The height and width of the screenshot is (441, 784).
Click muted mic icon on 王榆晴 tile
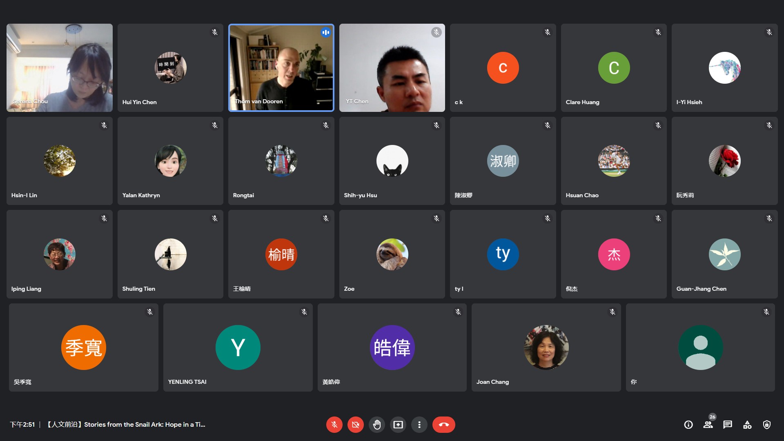[x=326, y=218]
